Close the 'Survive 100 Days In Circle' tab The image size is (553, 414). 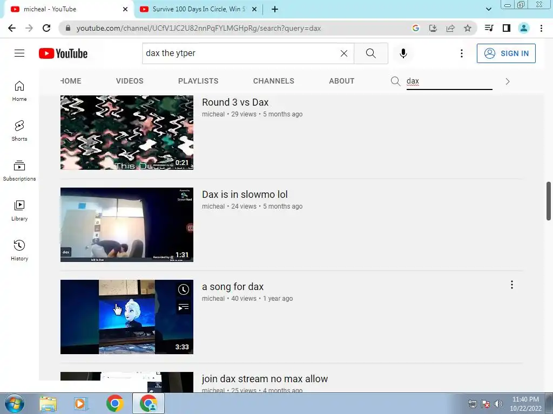coord(254,9)
